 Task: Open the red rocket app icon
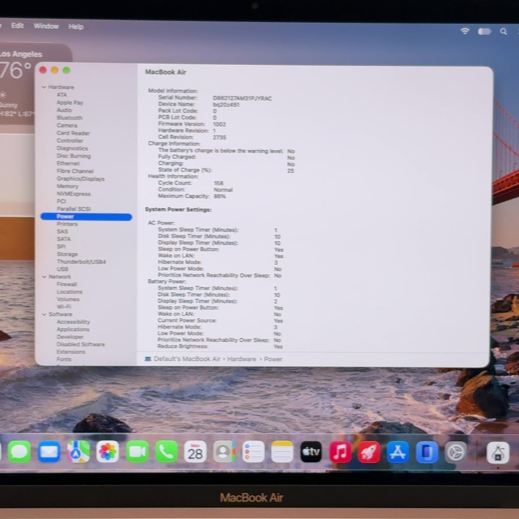[x=369, y=452]
